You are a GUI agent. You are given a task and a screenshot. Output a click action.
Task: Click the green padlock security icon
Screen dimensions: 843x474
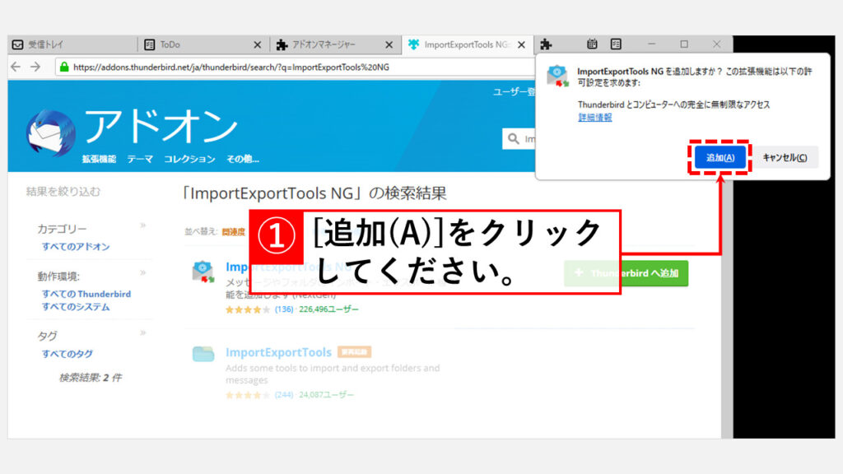64,67
